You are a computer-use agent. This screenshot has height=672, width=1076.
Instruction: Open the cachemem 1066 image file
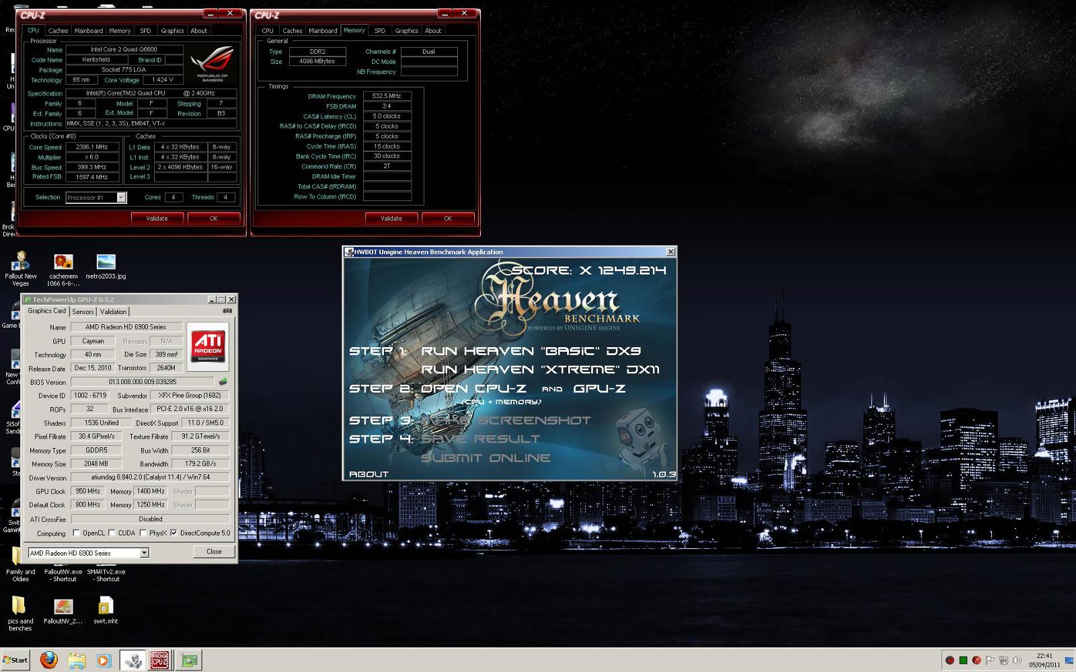click(63, 269)
